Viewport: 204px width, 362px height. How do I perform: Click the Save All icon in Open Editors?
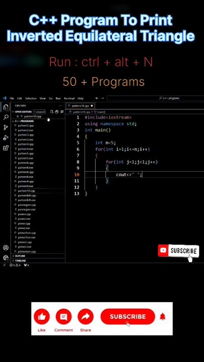pos(57,112)
